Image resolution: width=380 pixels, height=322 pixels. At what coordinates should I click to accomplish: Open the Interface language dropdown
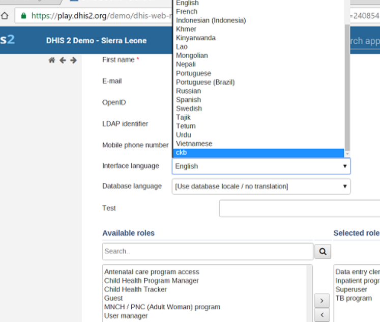coord(261,166)
